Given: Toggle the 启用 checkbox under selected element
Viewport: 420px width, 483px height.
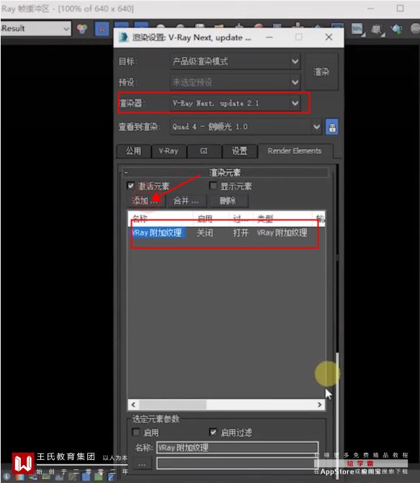Looking at the screenshot, I should [x=136, y=432].
